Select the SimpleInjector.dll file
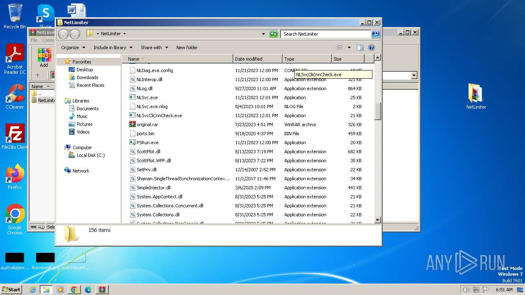This screenshot has height=295, width=525. 153,188
